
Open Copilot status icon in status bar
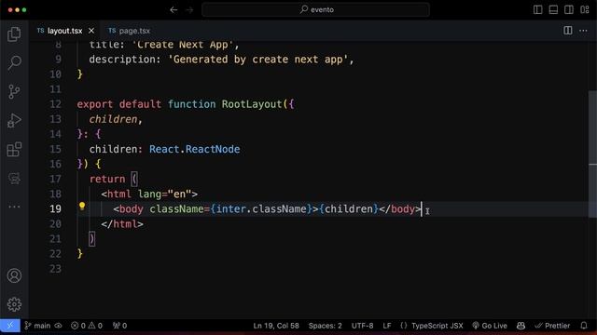[x=521, y=326]
